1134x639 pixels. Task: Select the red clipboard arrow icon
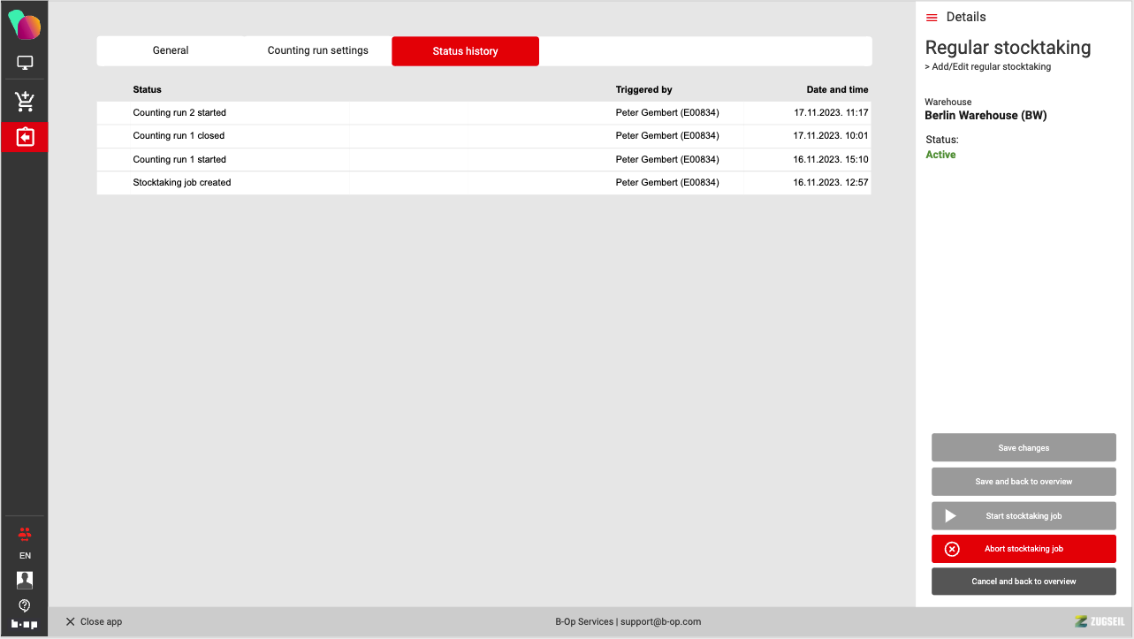coord(25,137)
